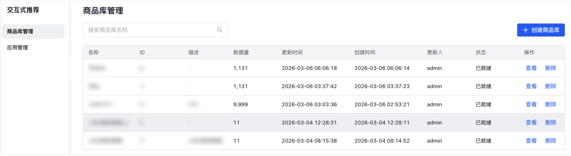Click the search magnifier icon

click(220, 30)
